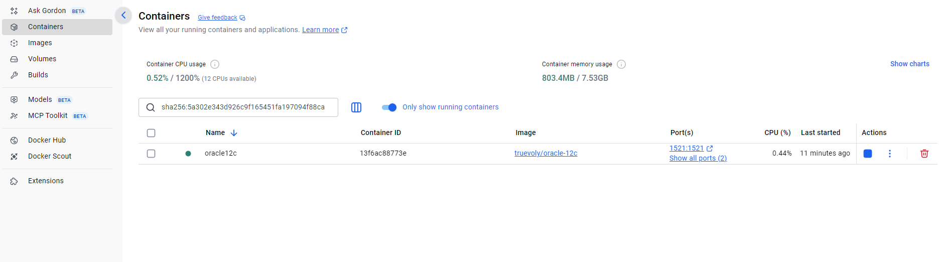Click the 803.4MB / 7.53GB memory value

click(575, 78)
